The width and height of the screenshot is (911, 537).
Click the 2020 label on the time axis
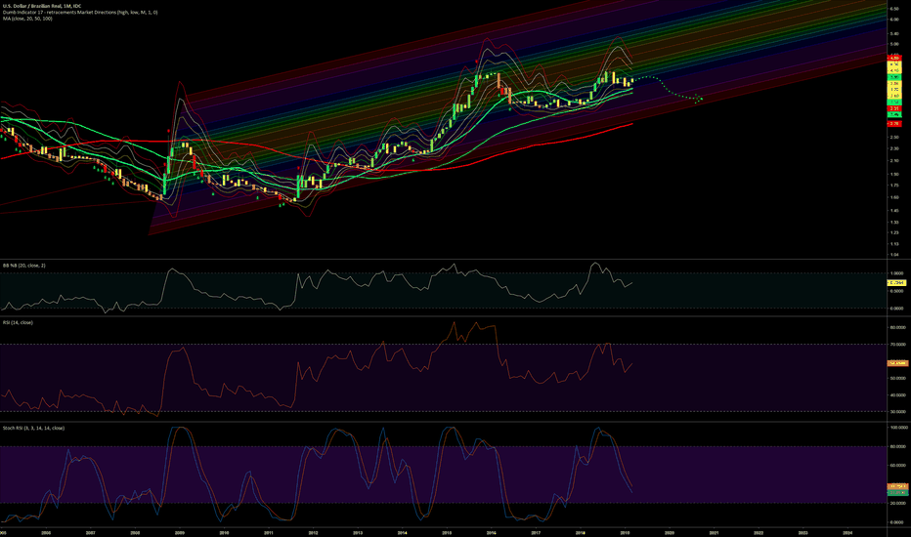pos(670,532)
